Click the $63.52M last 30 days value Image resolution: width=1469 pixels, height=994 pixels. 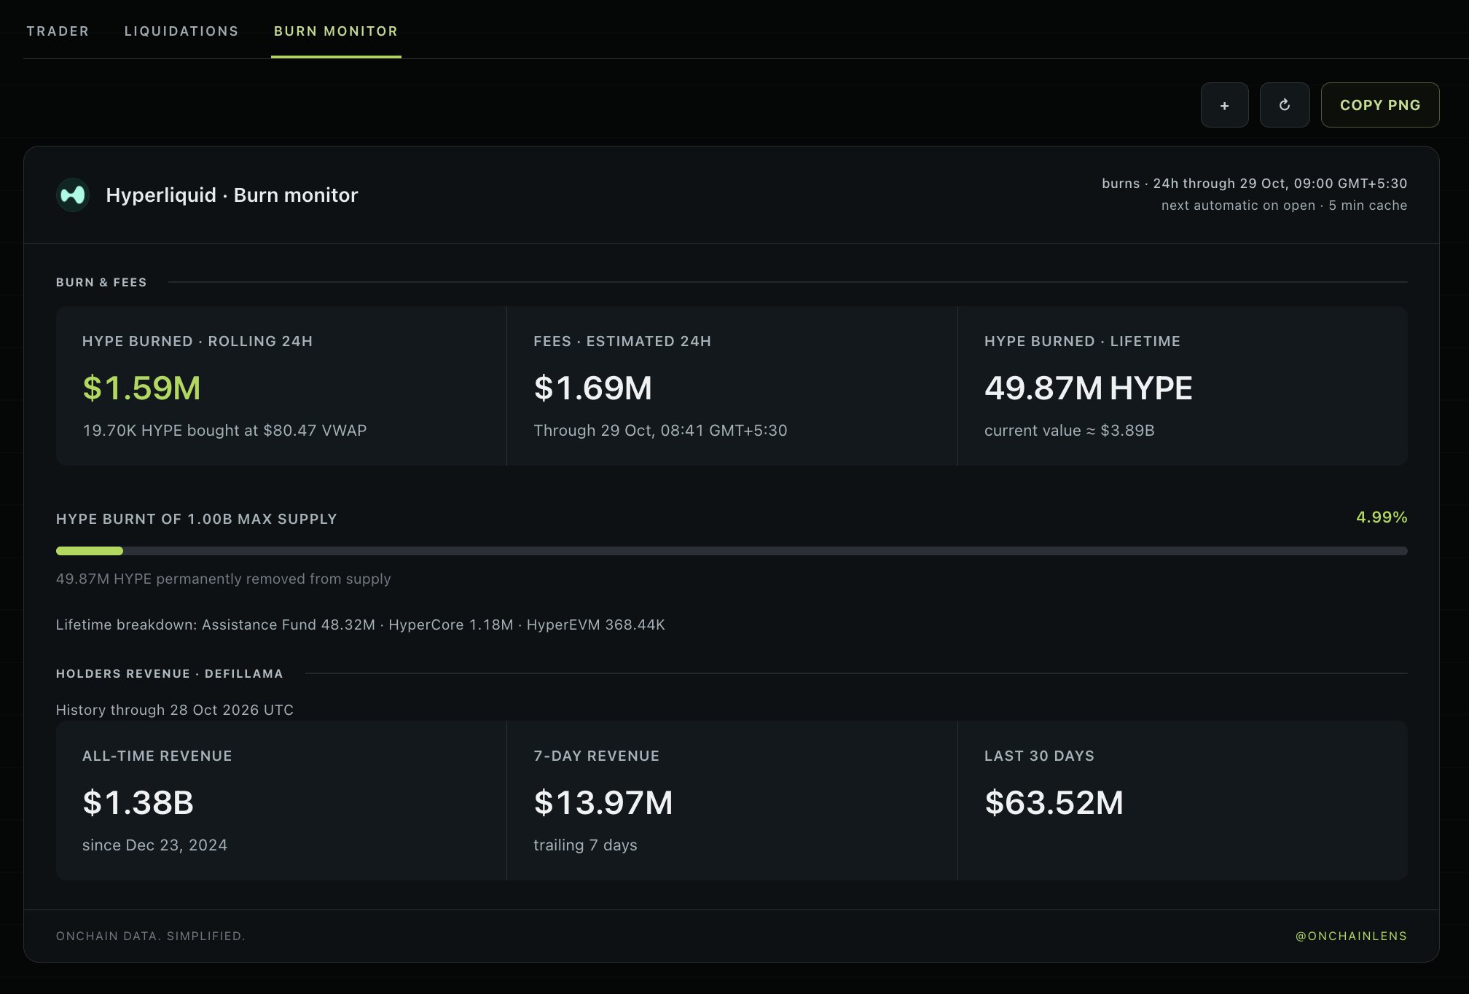pyautogui.click(x=1054, y=802)
